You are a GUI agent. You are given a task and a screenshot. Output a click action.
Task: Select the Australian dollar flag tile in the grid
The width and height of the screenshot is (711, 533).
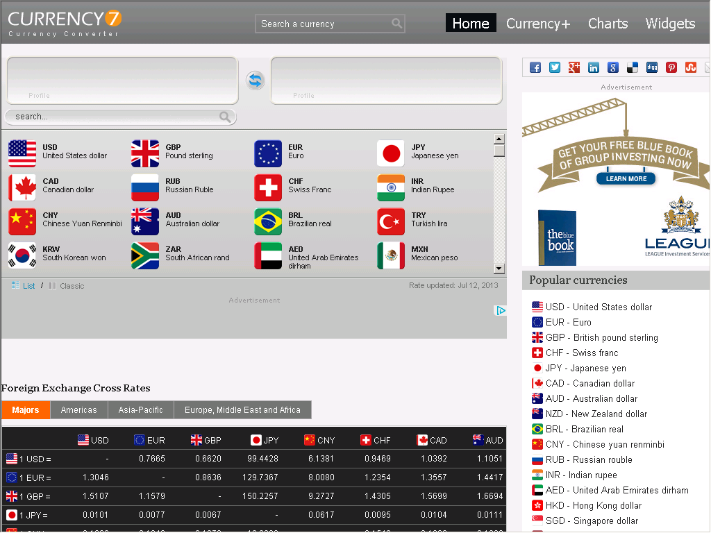pos(145,221)
